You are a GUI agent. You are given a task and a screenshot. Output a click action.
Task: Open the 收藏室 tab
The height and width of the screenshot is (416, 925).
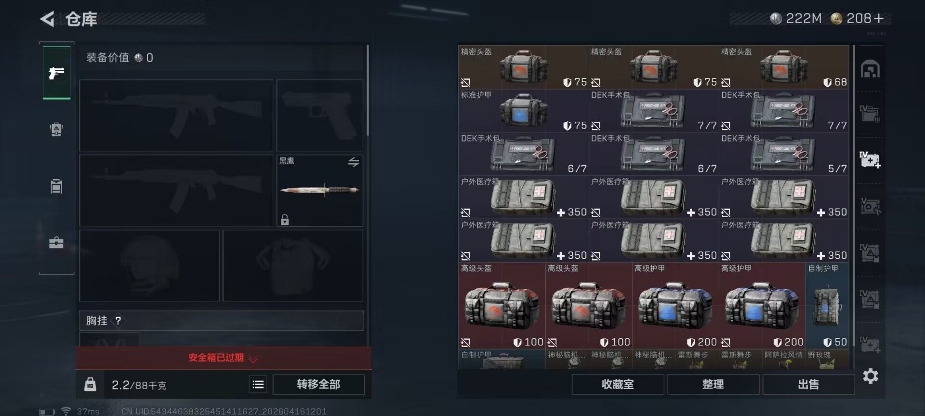click(618, 384)
